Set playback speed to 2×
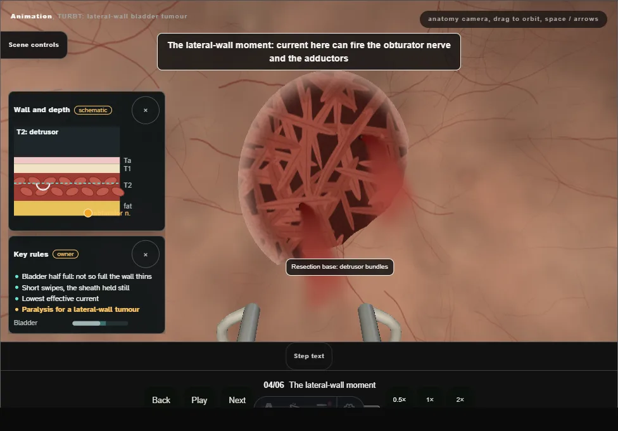This screenshot has width=618, height=431. click(460, 399)
